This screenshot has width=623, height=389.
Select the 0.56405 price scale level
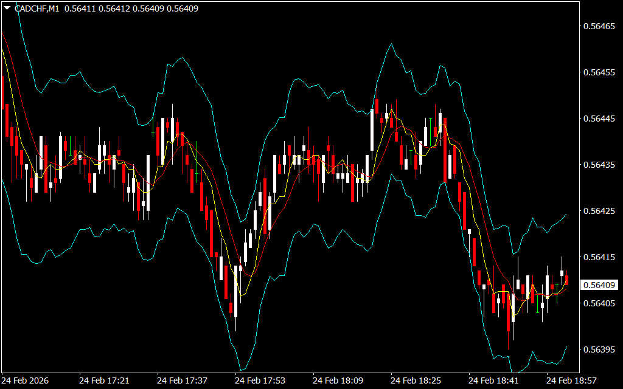[x=599, y=303]
